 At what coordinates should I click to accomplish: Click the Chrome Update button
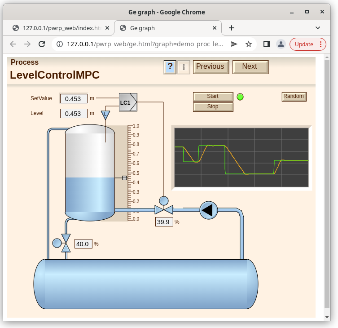(304, 44)
